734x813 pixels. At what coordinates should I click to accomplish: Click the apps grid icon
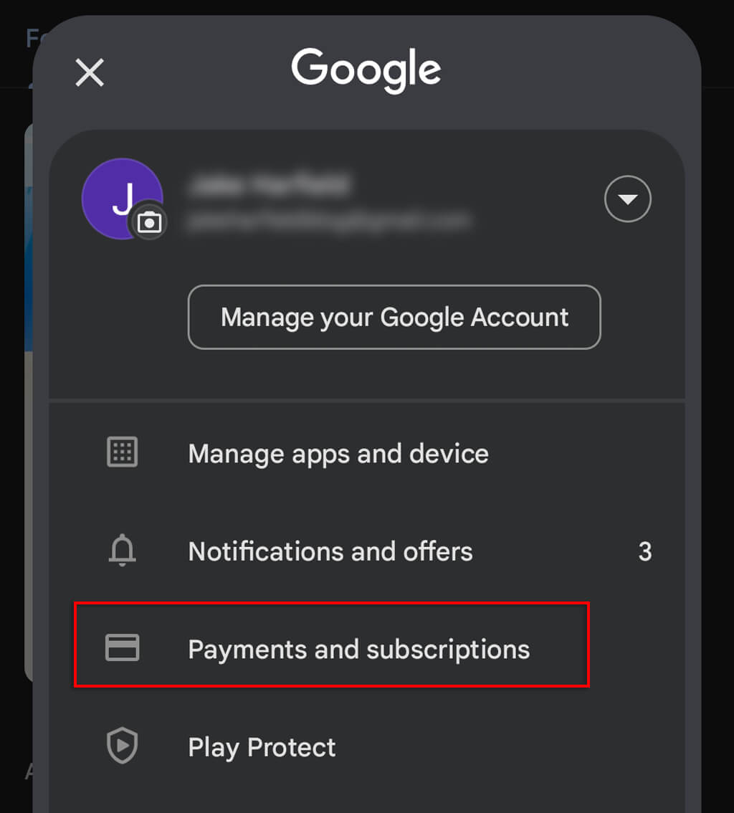click(x=122, y=453)
